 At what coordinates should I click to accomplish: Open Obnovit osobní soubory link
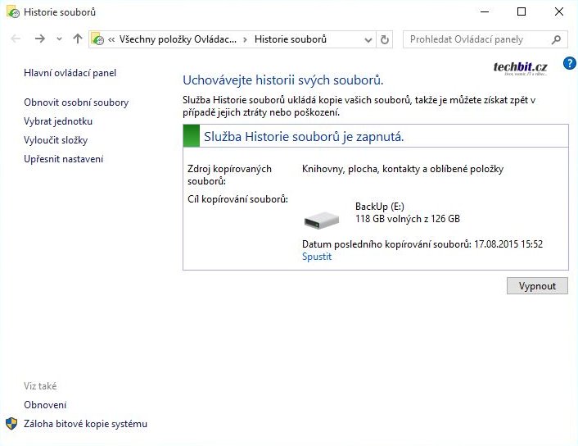76,102
